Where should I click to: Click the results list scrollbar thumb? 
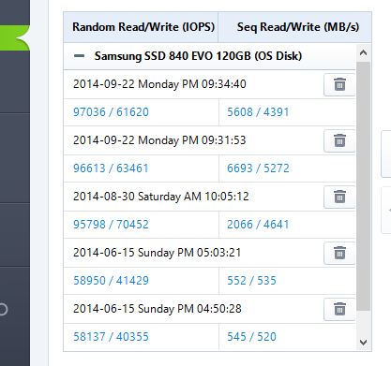click(363, 186)
